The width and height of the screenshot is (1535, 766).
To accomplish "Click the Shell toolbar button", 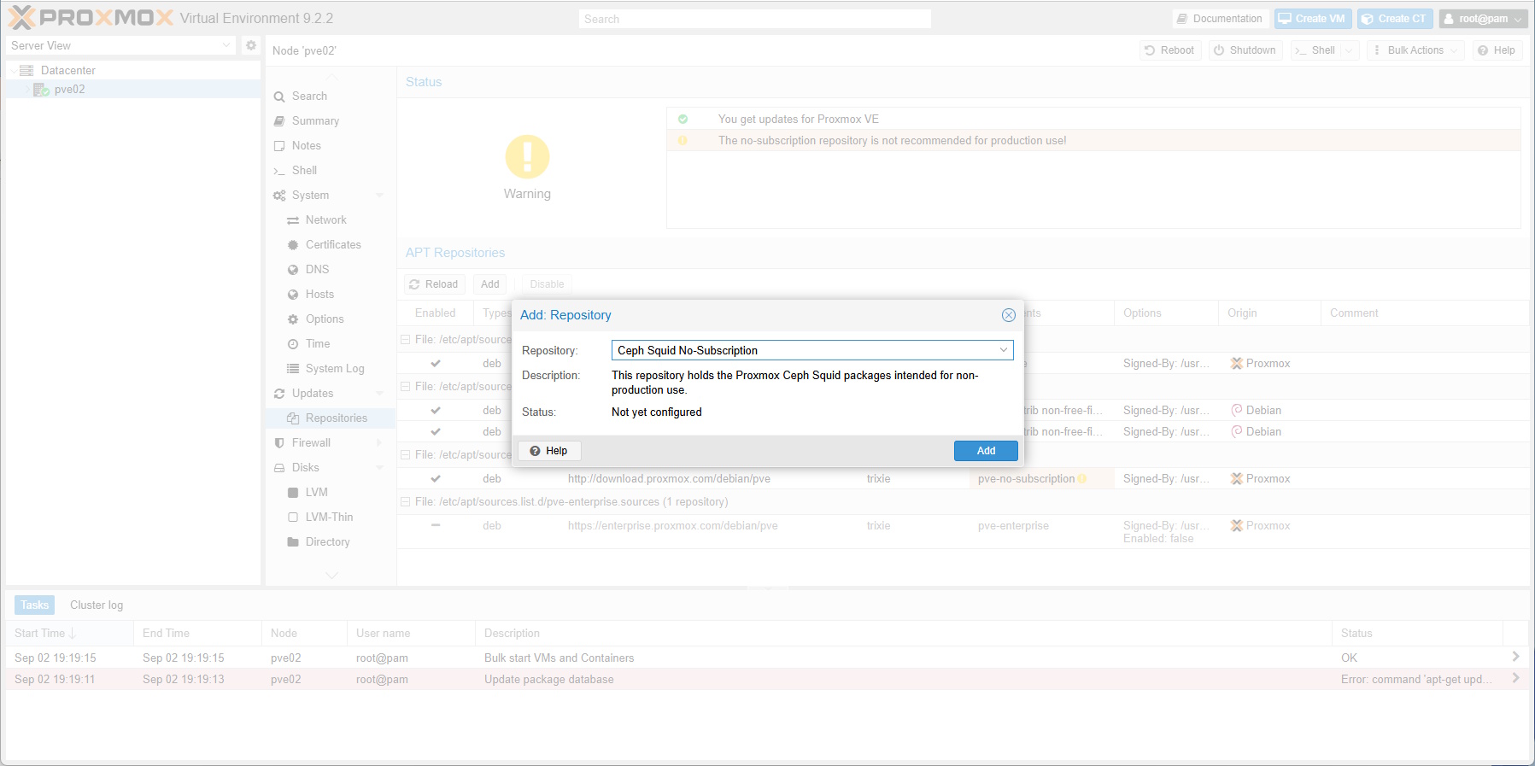I will (x=1315, y=50).
